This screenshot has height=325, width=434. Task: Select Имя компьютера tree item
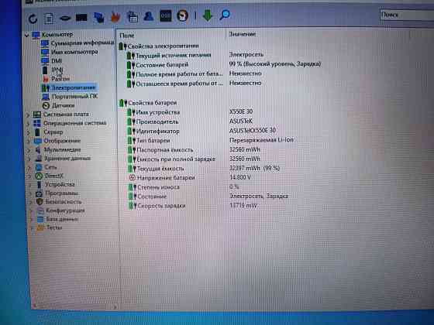69,52
